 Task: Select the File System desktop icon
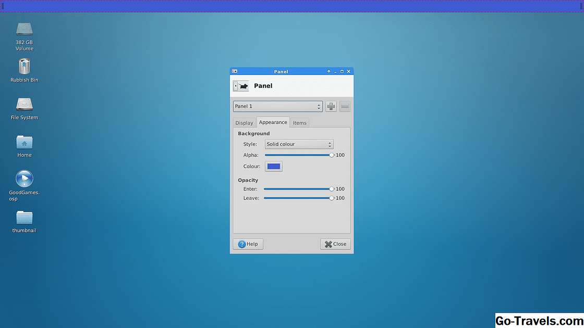[24, 109]
